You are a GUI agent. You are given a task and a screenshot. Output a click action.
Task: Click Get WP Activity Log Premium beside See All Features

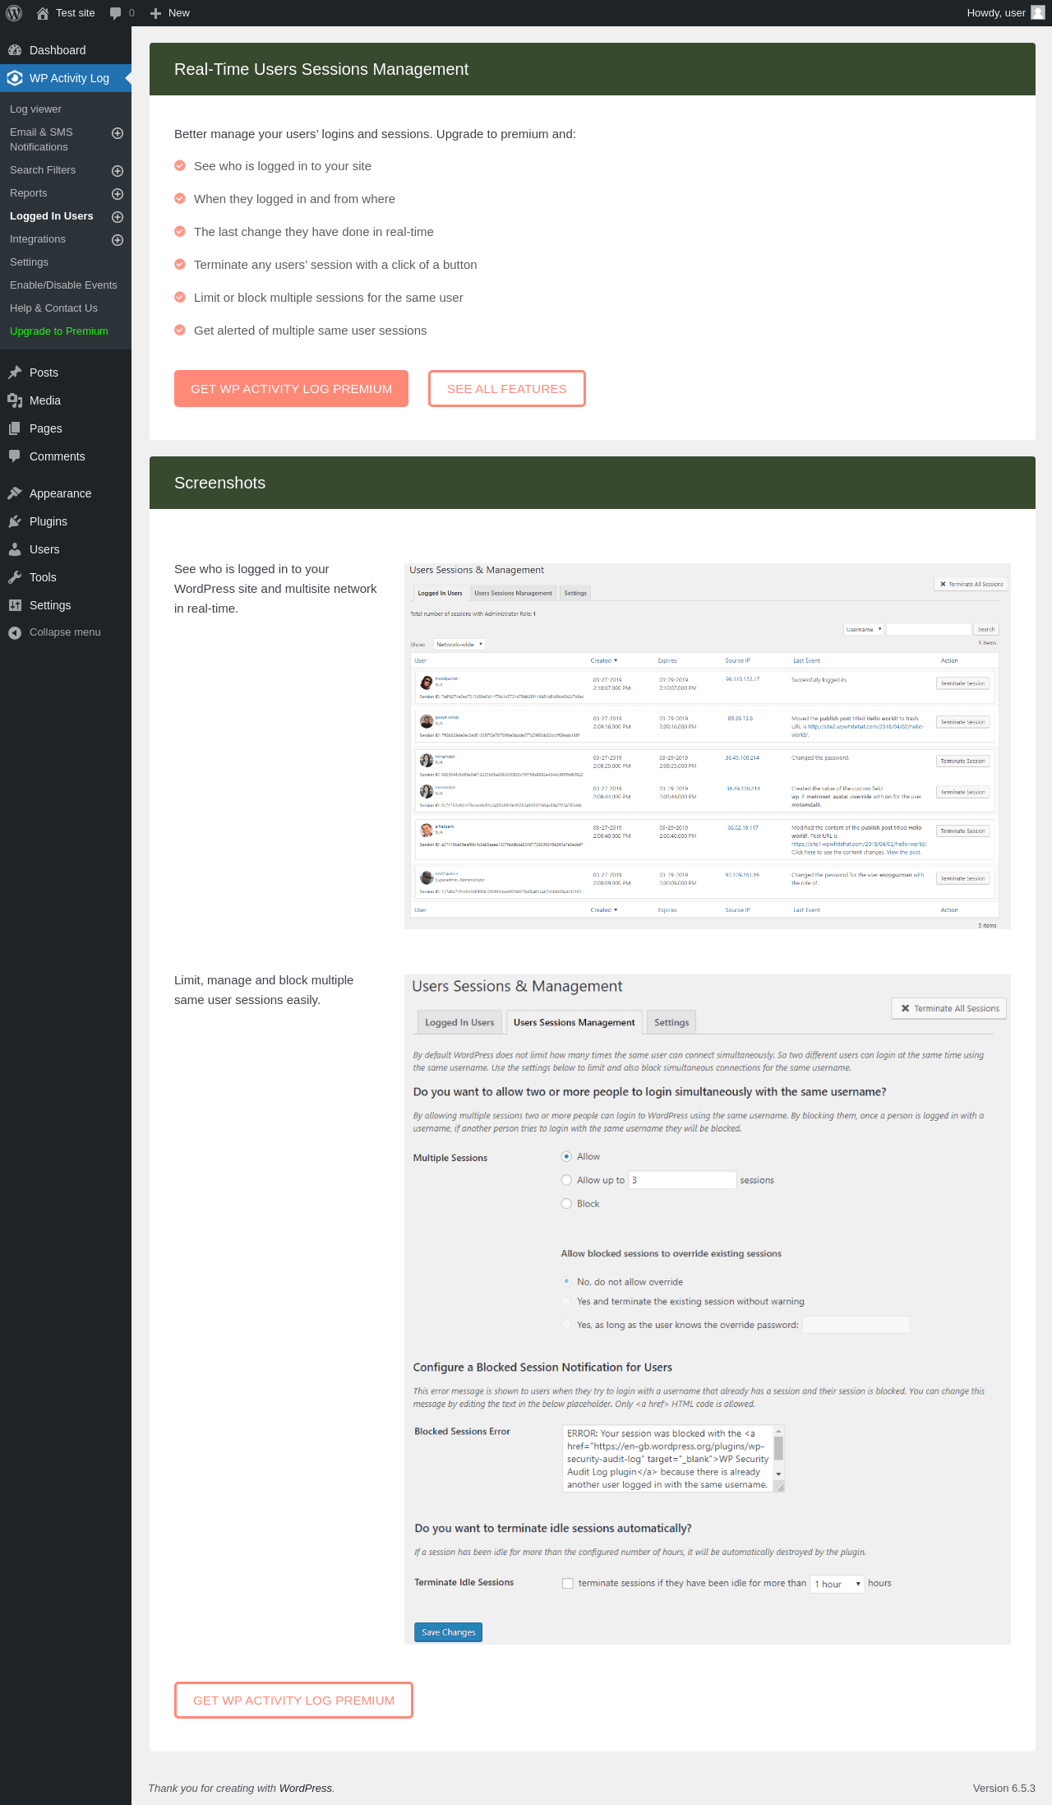291,388
